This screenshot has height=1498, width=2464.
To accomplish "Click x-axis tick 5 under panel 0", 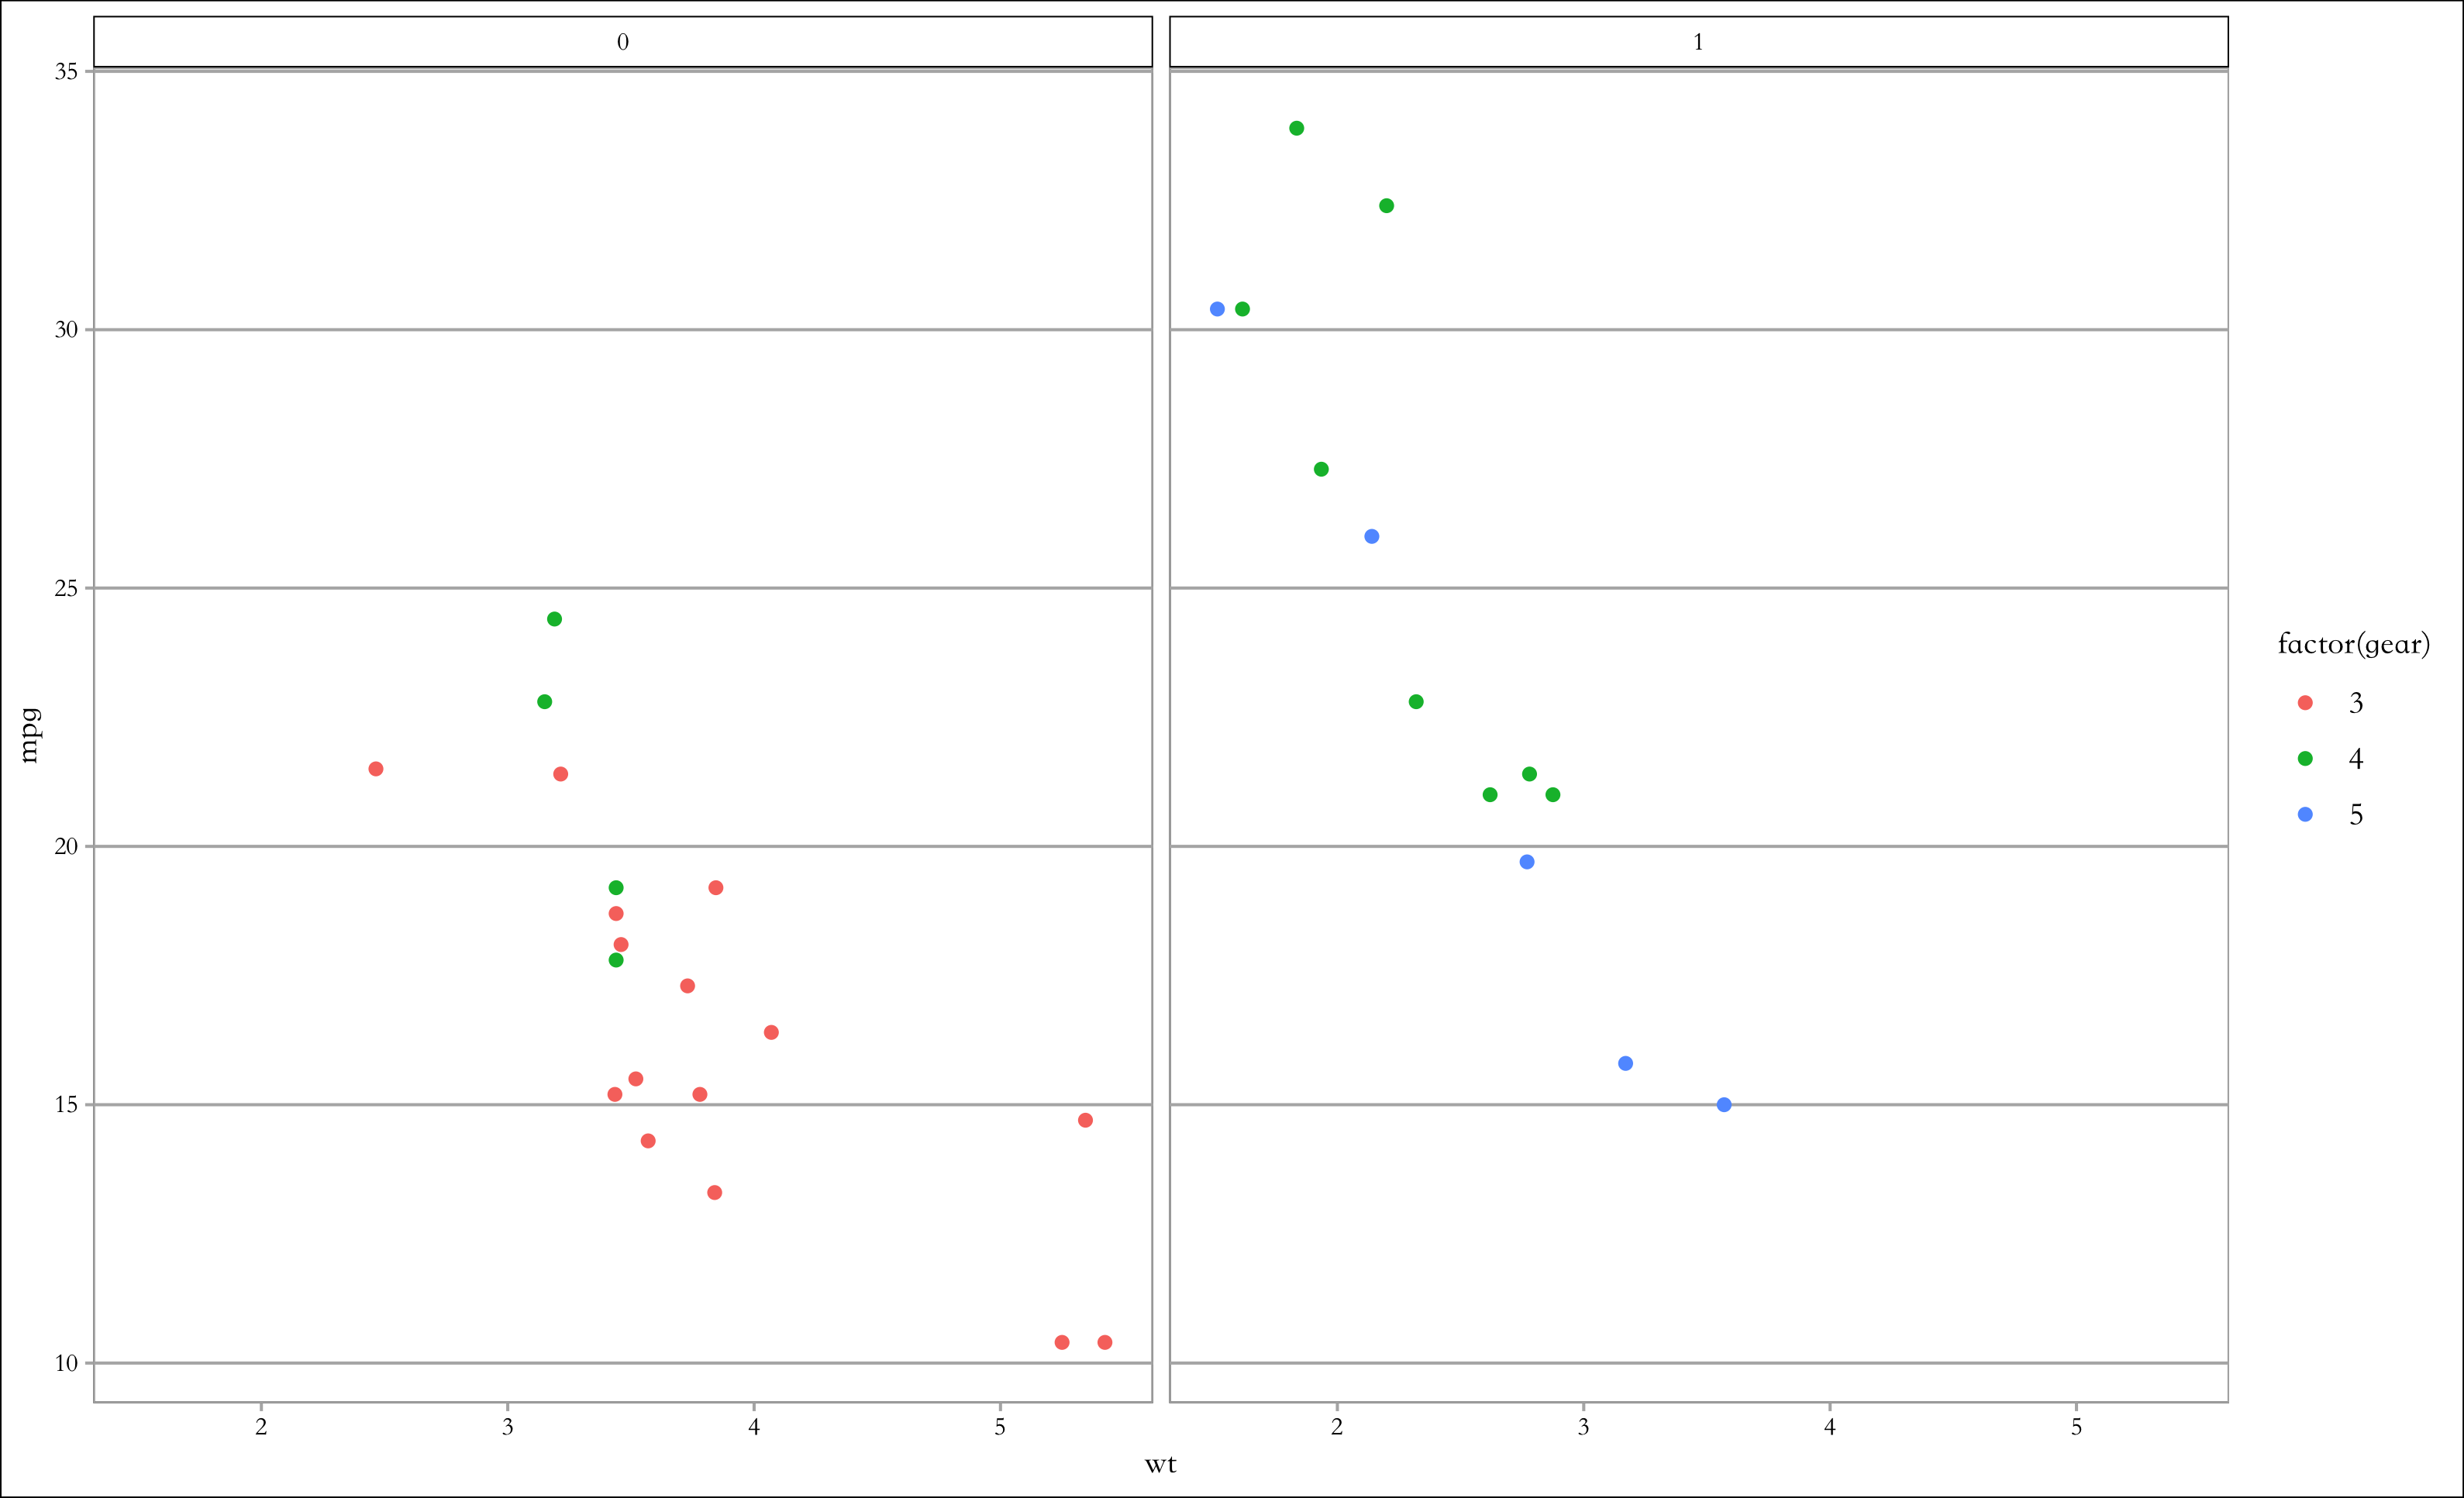I will pyautogui.click(x=1000, y=1427).
